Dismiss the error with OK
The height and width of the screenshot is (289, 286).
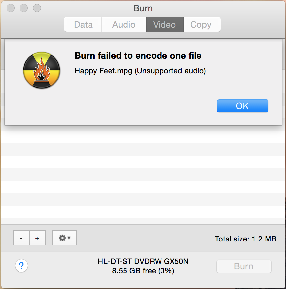[243, 106]
